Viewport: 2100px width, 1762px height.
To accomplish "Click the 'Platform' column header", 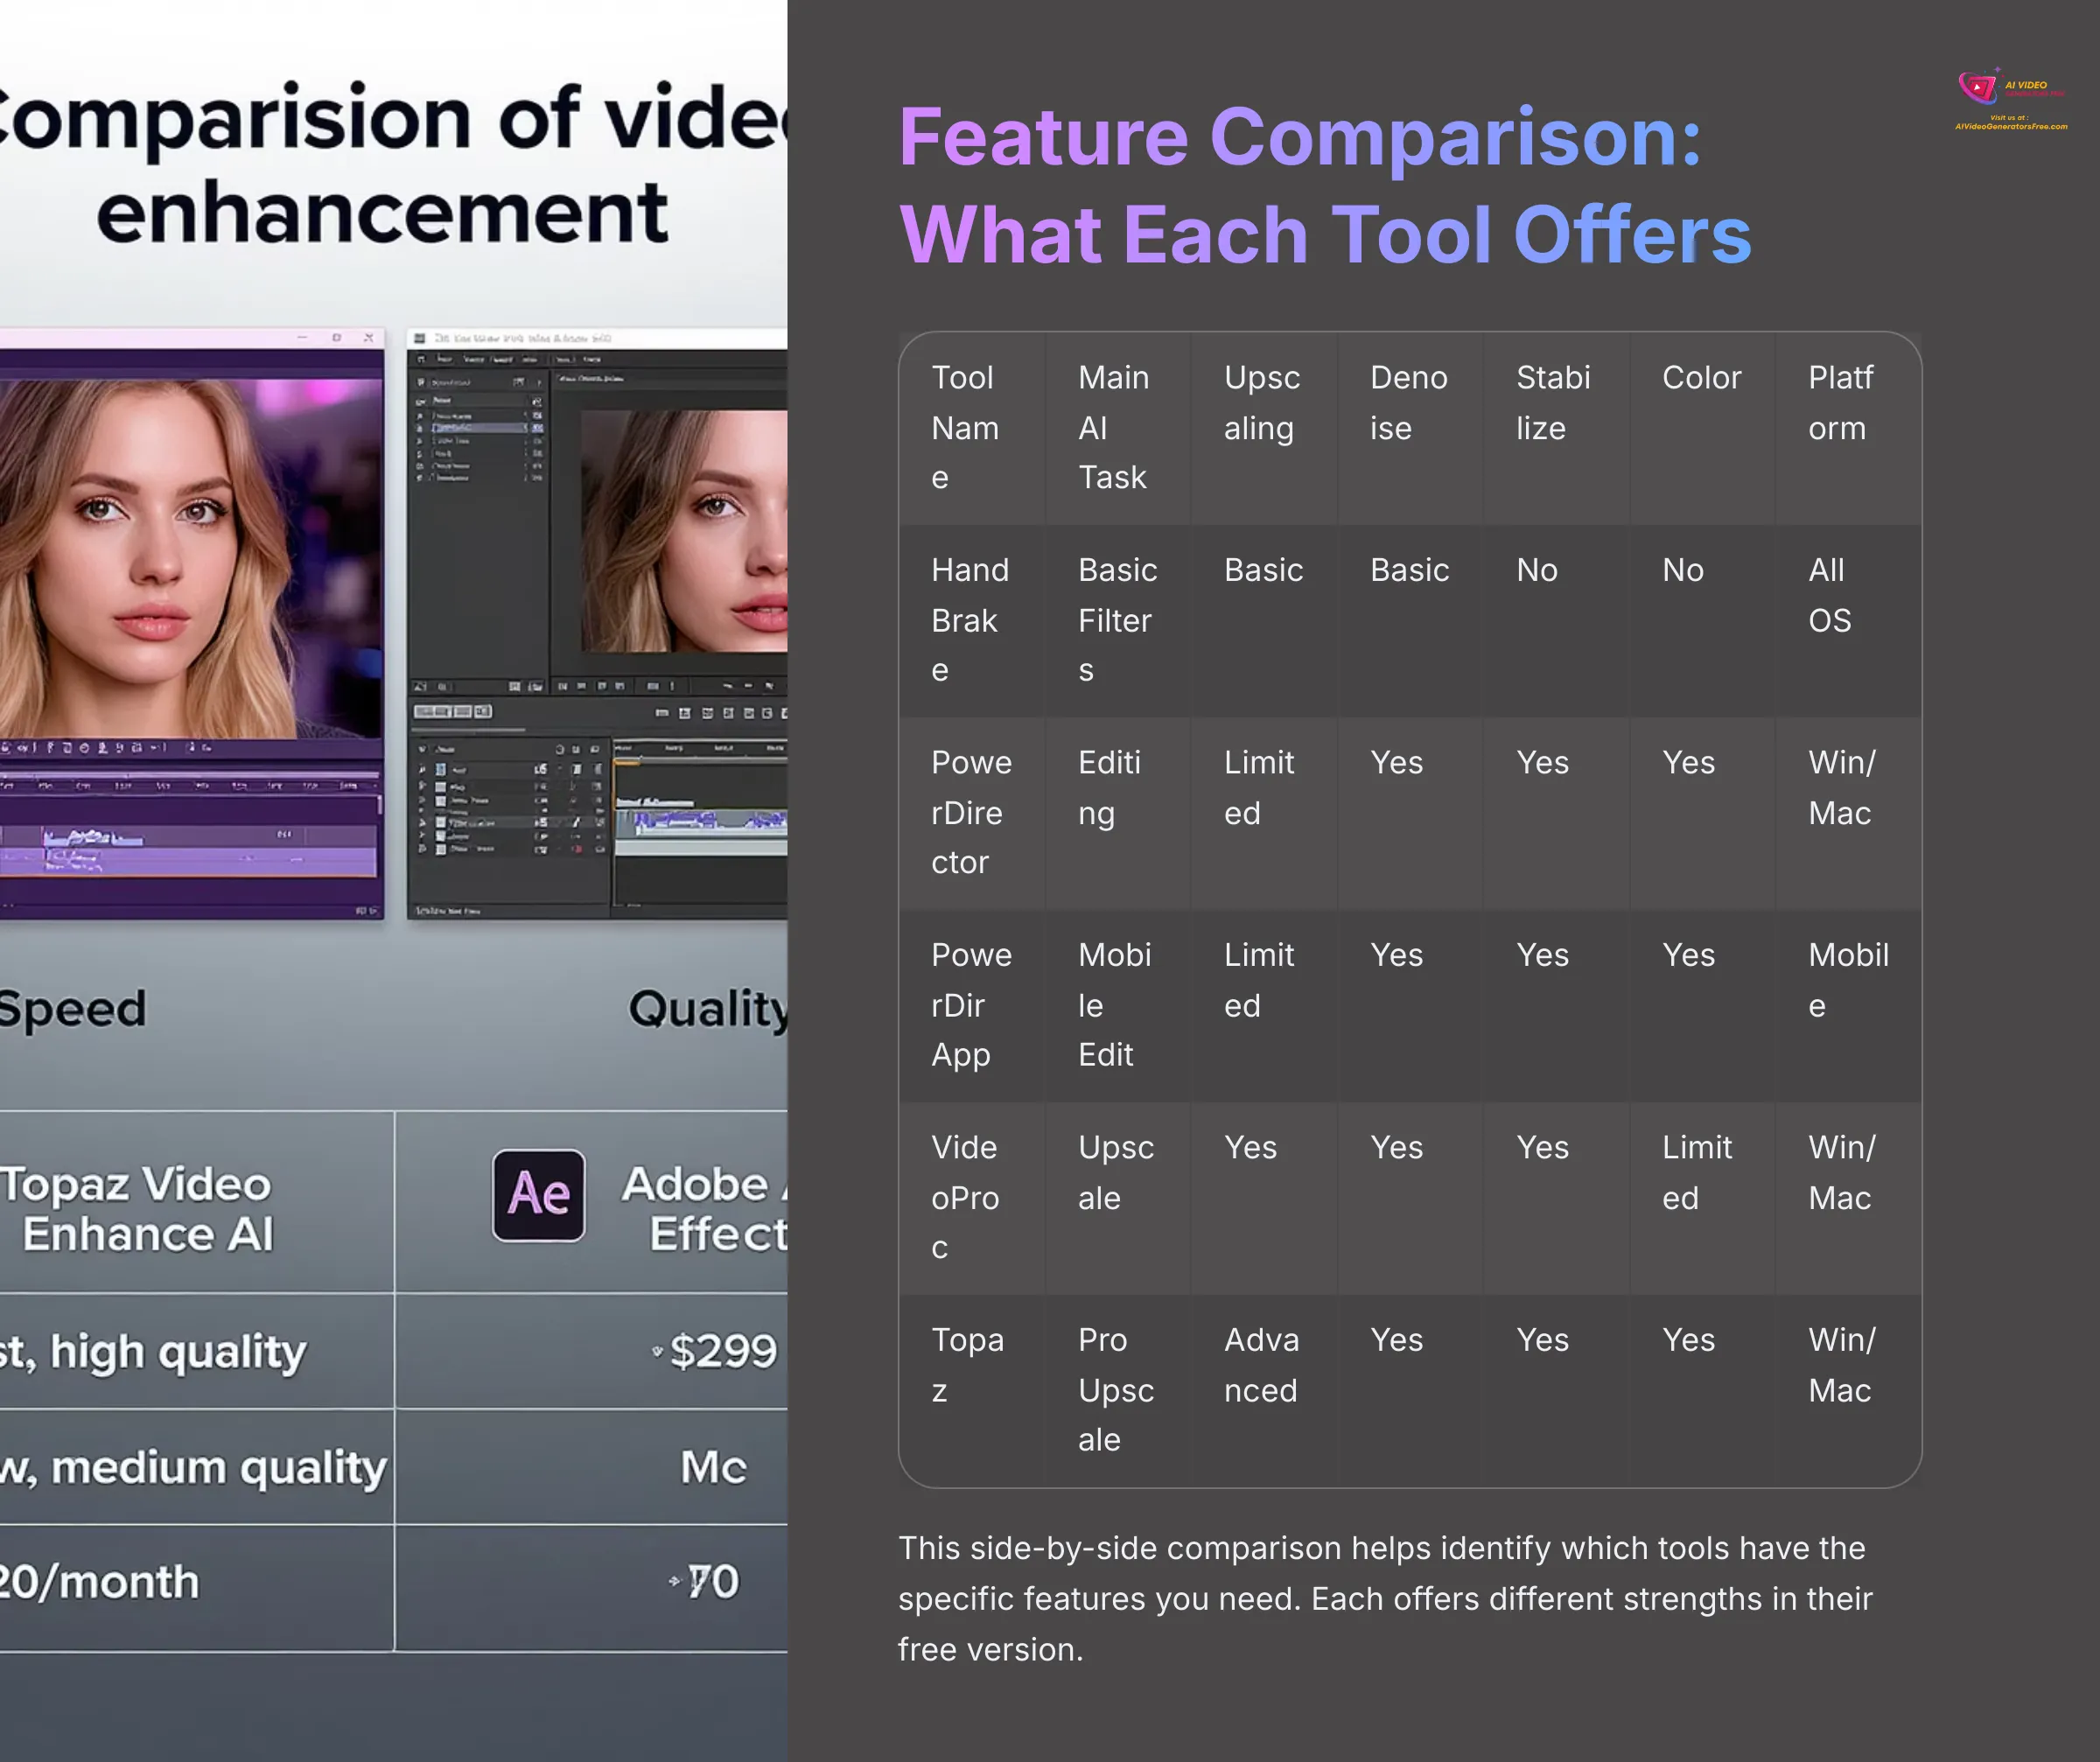I will [x=1848, y=428].
